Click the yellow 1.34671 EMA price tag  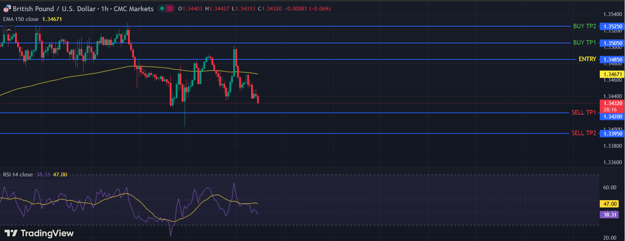tap(612, 74)
